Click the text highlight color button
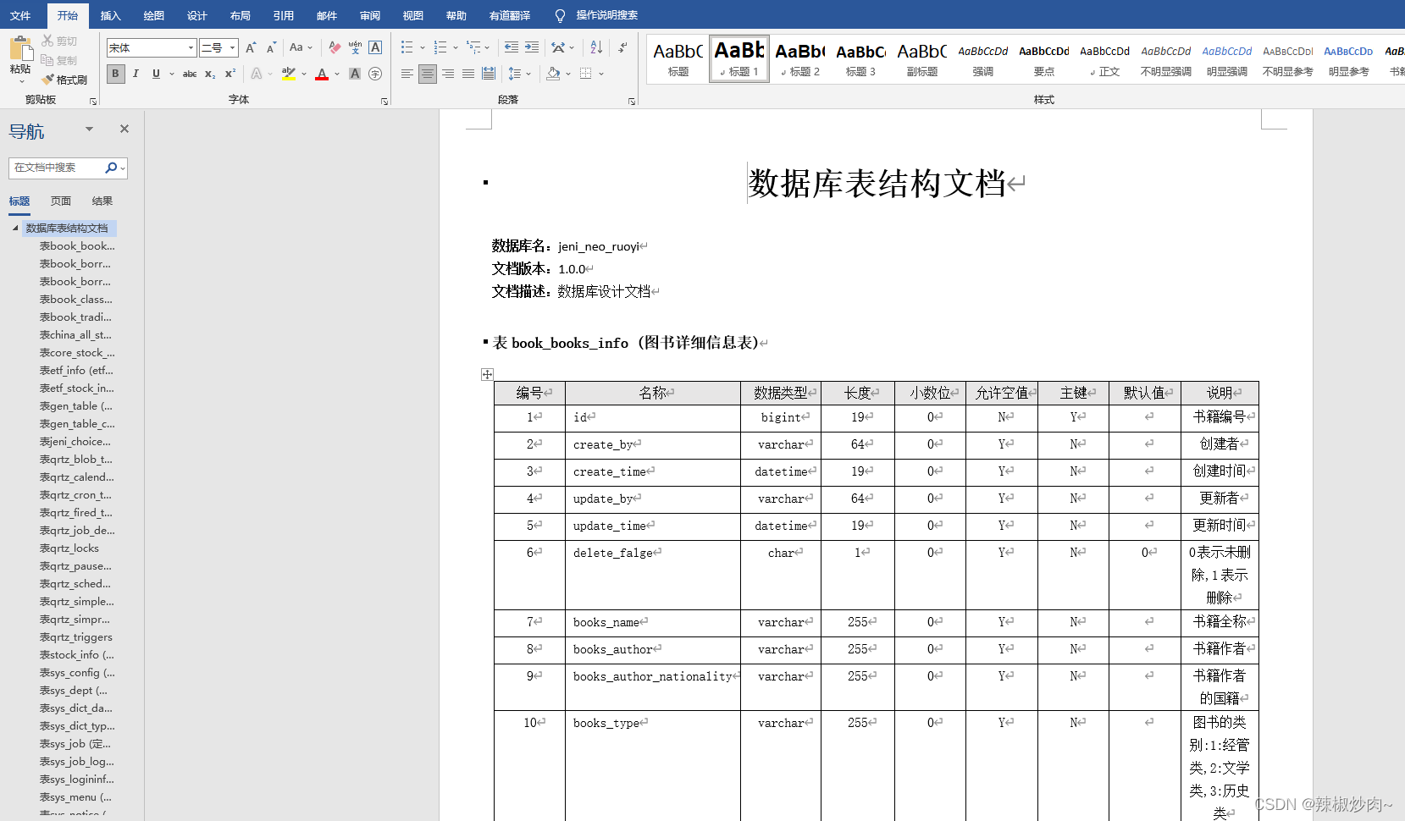Screen dimensions: 1405x821 click(289, 74)
